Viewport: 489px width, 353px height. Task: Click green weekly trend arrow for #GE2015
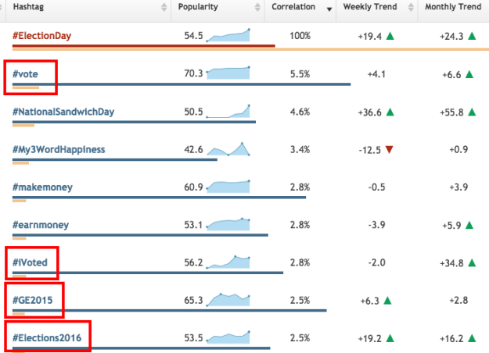[x=389, y=300]
